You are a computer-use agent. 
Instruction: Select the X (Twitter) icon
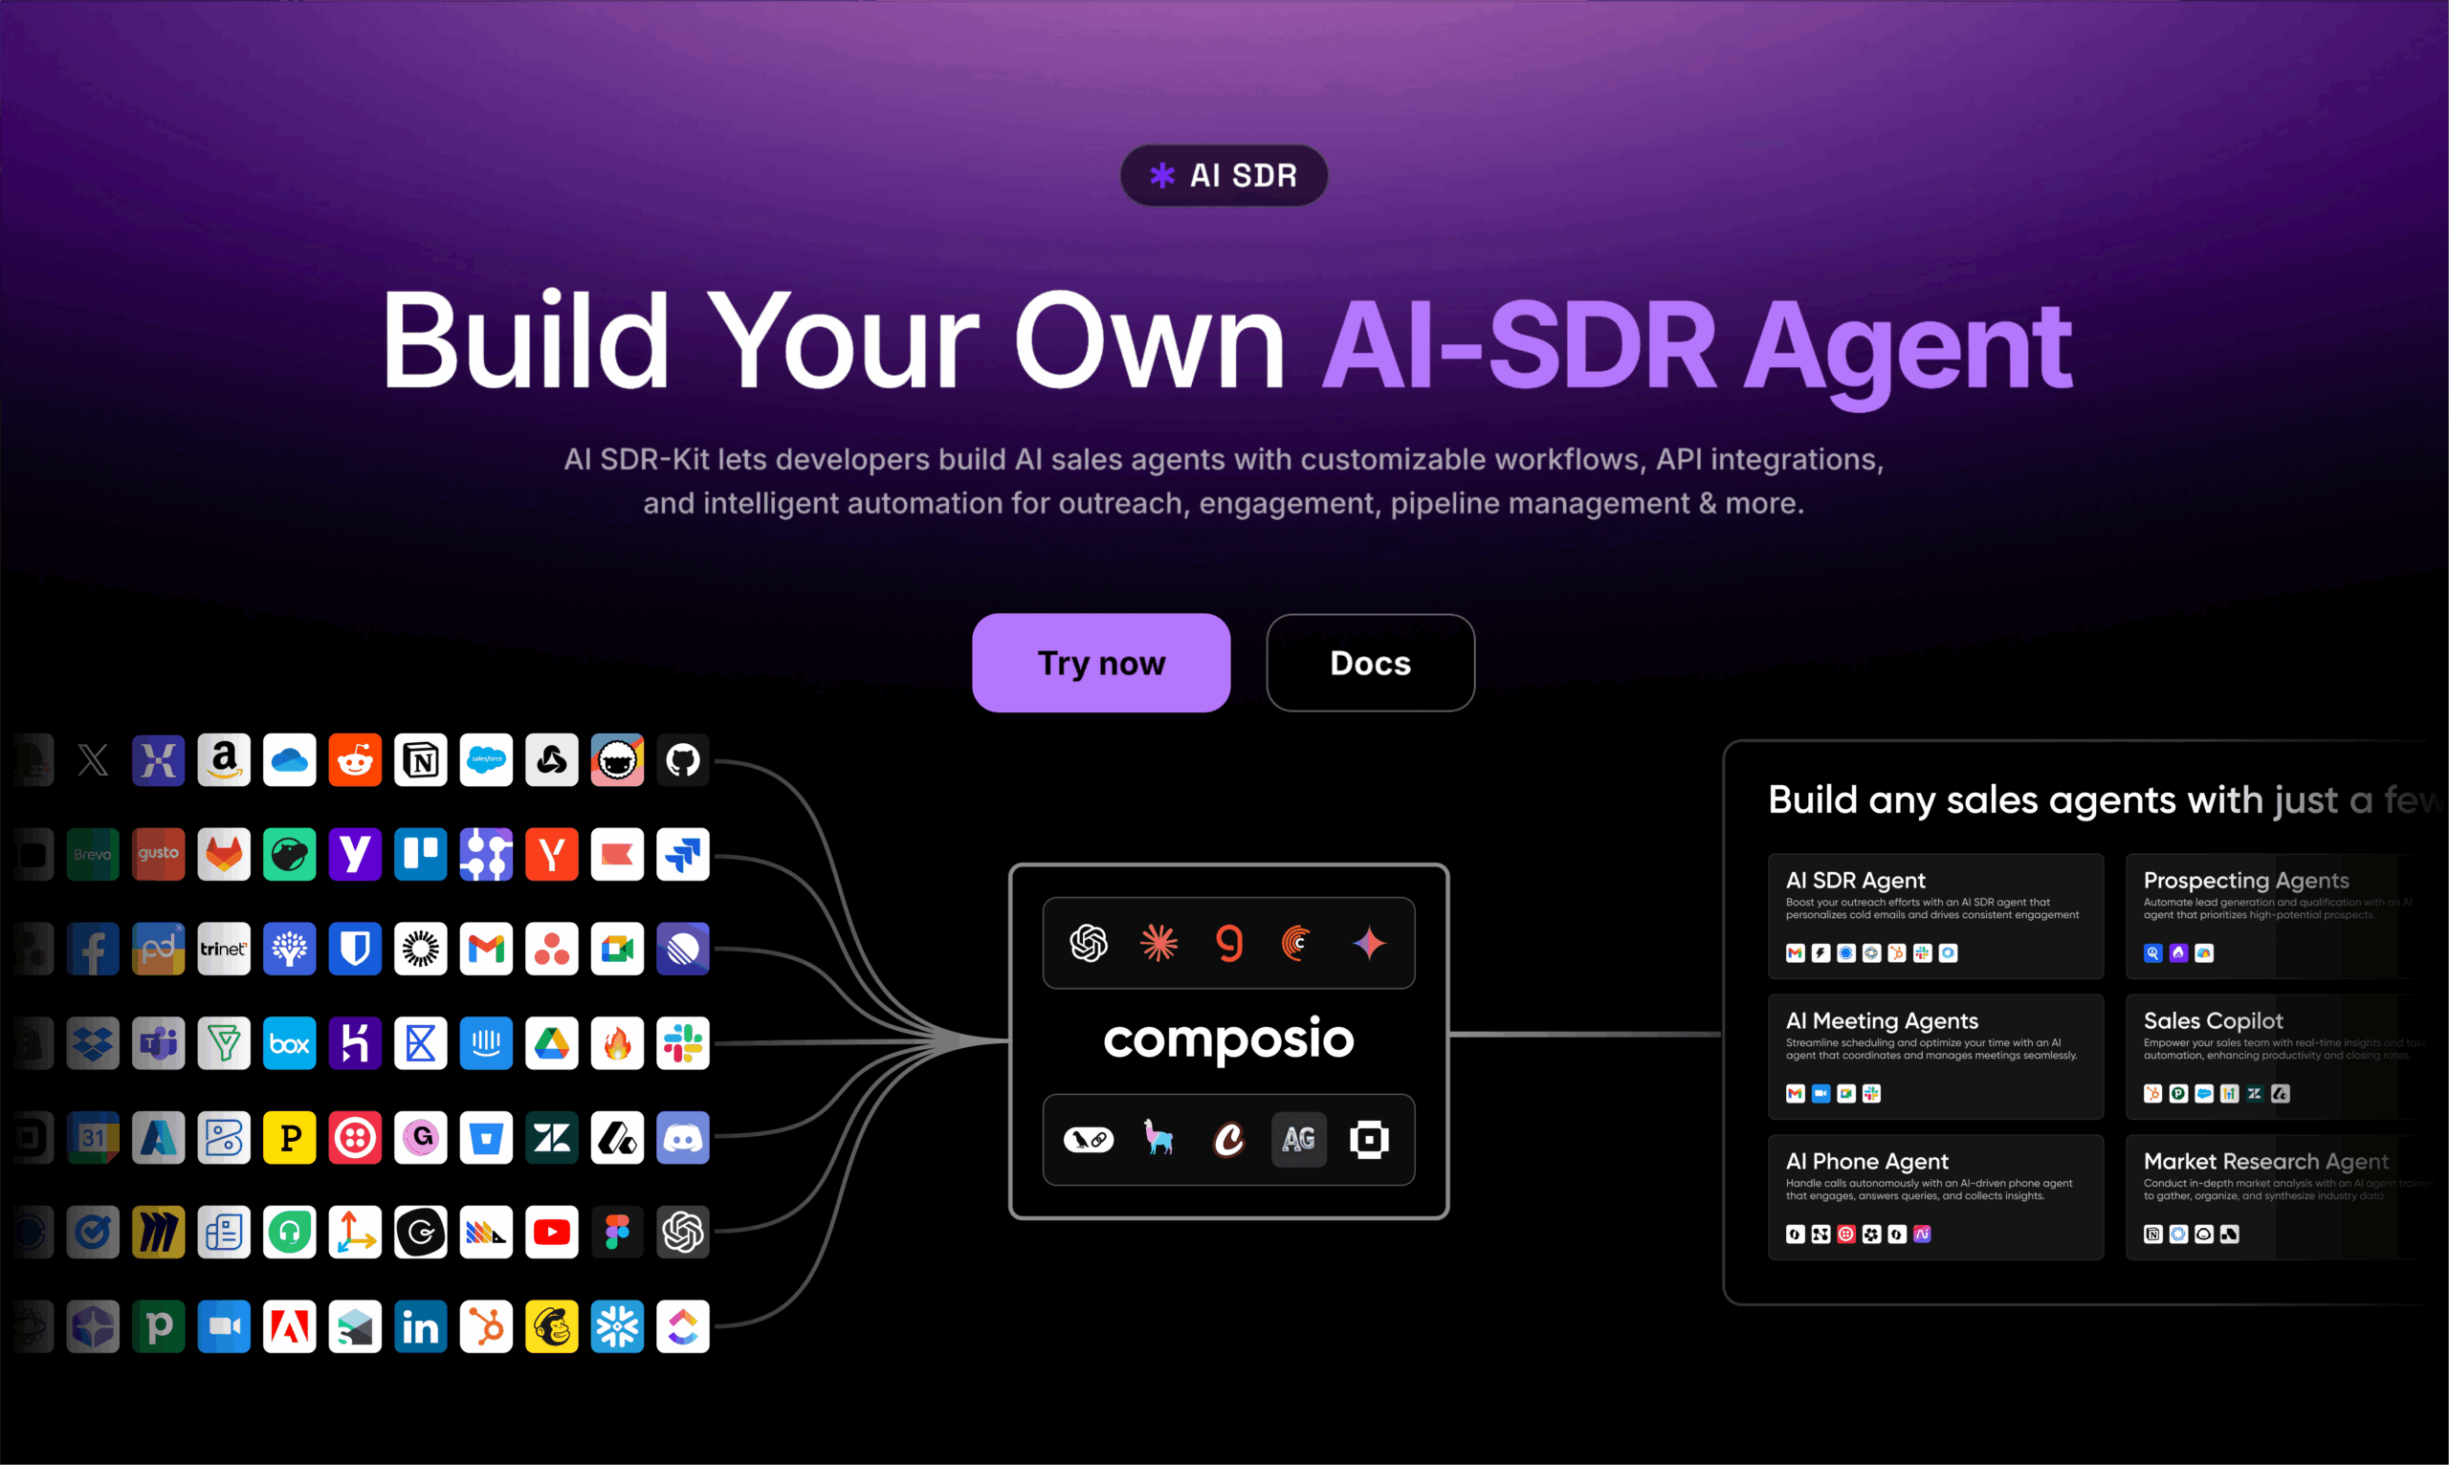point(93,760)
